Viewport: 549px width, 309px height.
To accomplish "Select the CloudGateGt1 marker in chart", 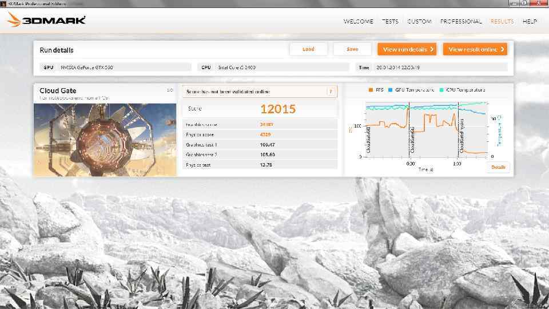I will click(x=368, y=140).
